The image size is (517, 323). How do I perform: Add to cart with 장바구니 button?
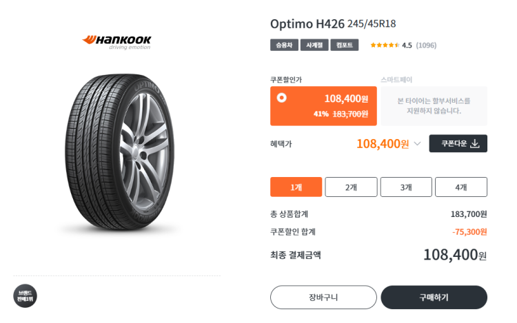323,298
